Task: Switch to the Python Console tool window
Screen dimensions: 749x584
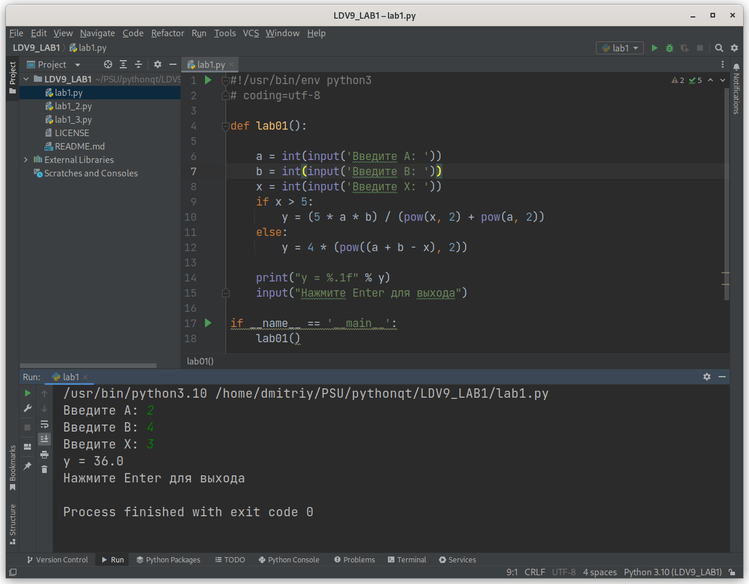Action: [289, 559]
